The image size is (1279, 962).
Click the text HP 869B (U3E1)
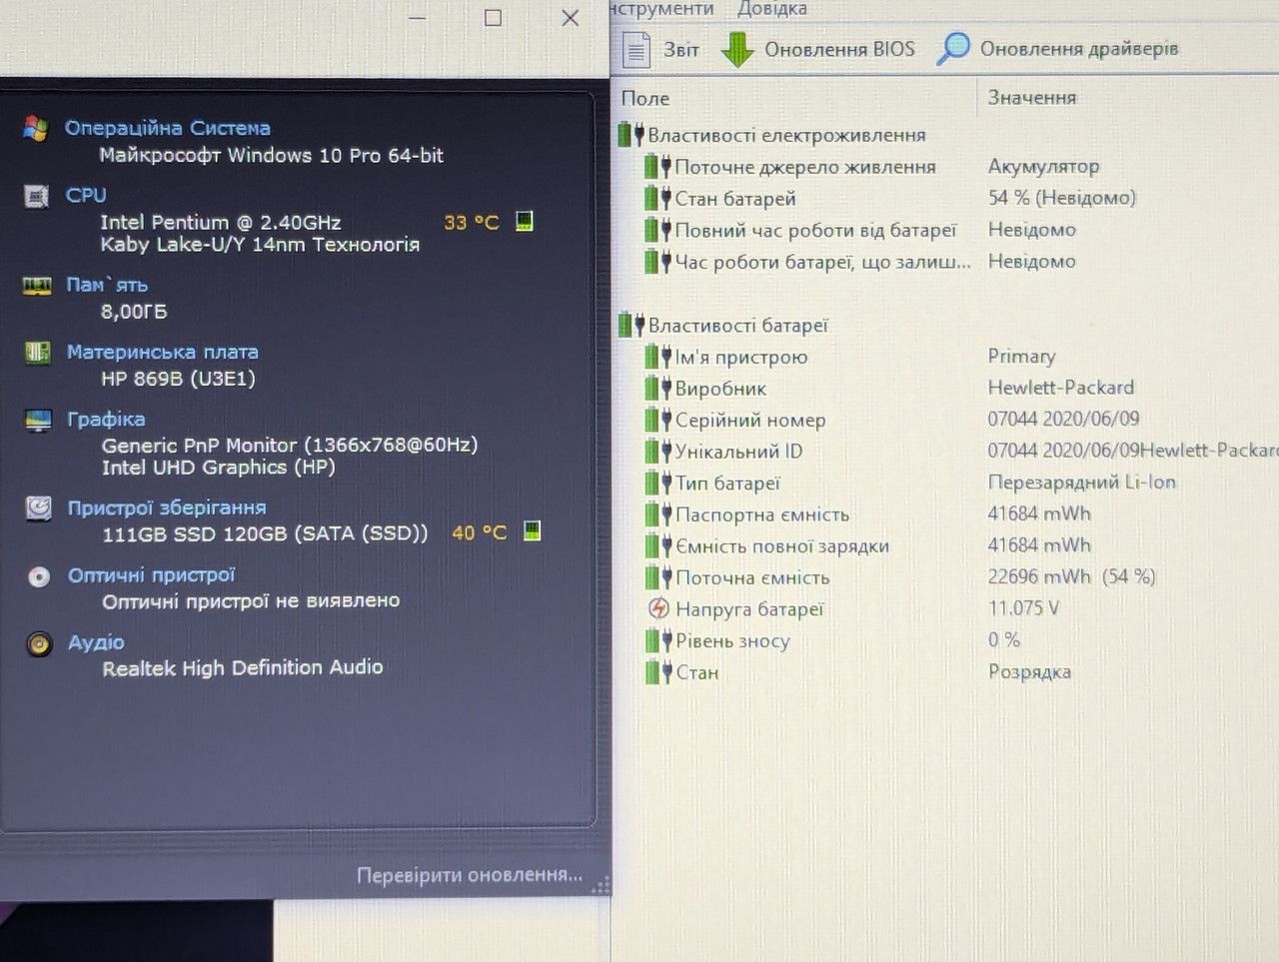(178, 379)
